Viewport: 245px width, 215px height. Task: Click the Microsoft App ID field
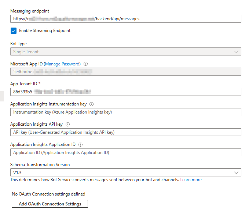[125, 72]
